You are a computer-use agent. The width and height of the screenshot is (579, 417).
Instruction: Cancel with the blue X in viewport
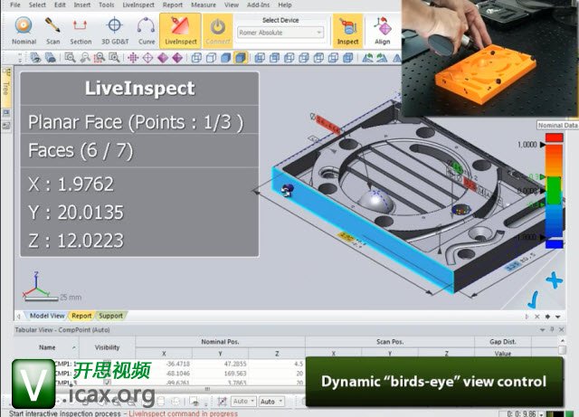tap(555, 280)
